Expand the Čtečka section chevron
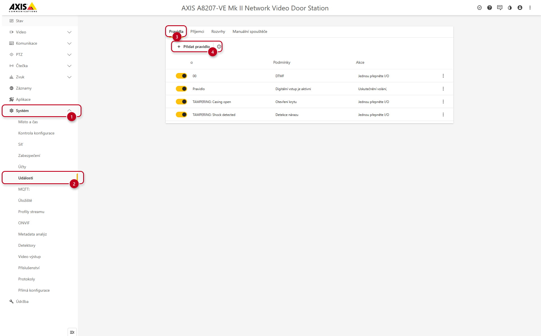This screenshot has width=541, height=336. click(69, 66)
